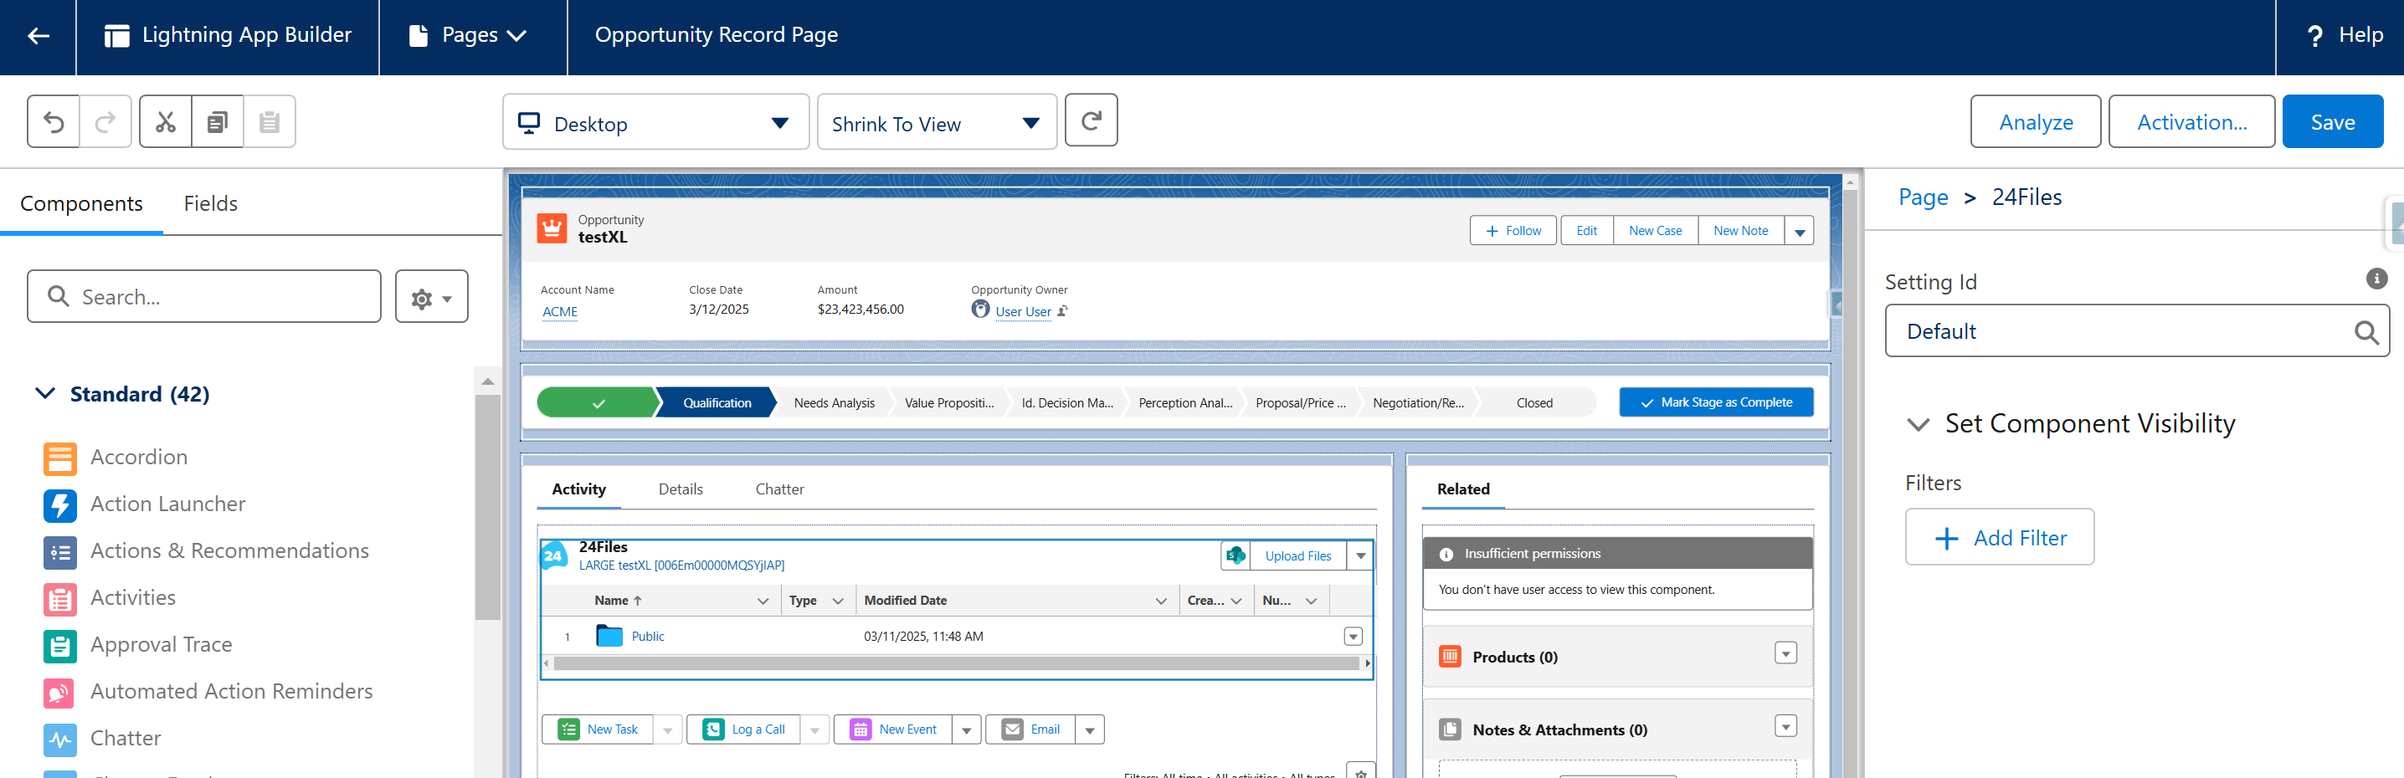Click the Add Filter button

pos(1999,537)
